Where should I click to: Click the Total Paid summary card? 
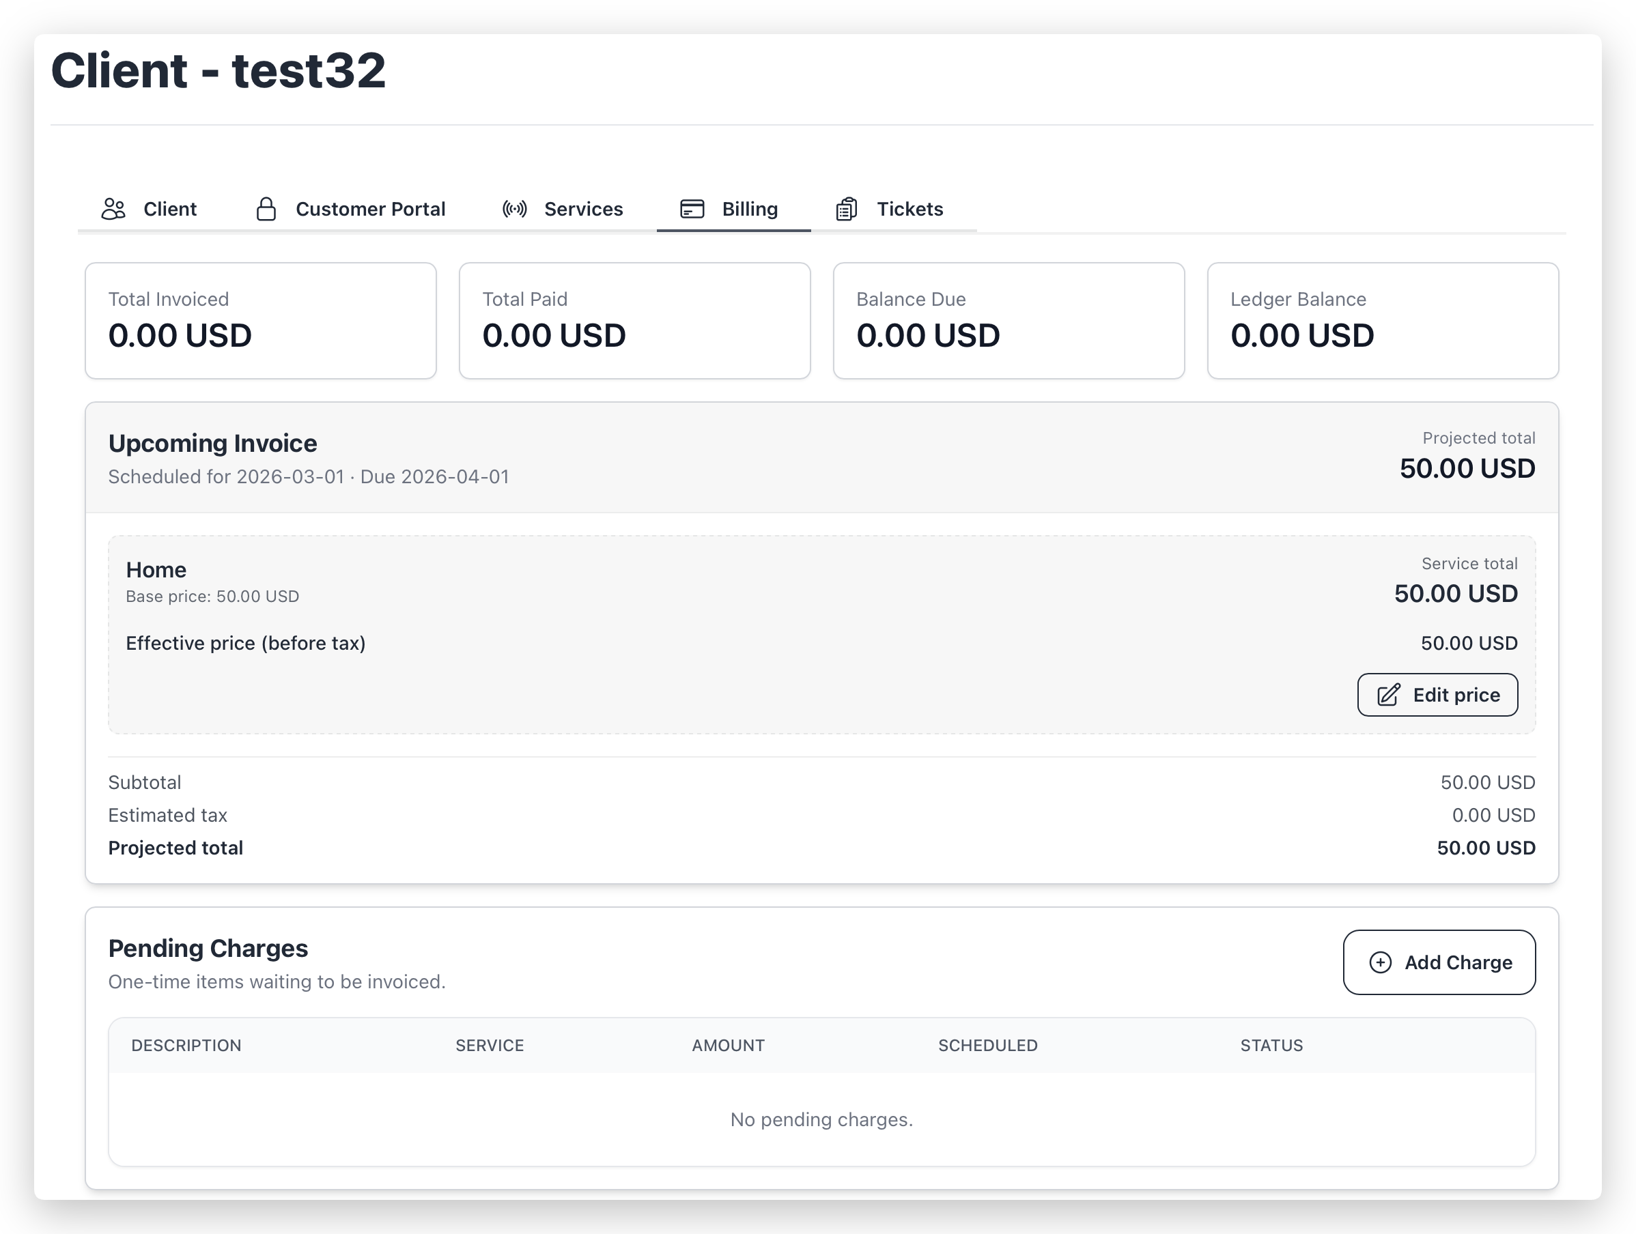point(634,320)
